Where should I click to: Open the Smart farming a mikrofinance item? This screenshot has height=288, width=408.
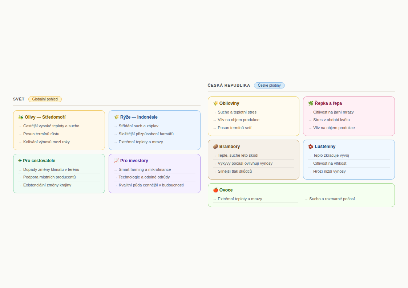145,169
